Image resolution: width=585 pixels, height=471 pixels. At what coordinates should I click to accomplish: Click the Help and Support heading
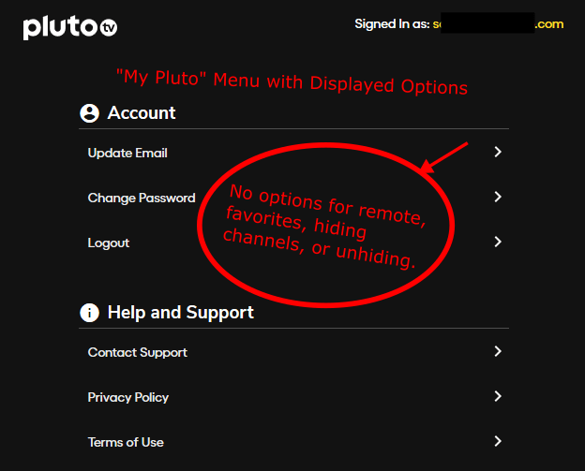click(x=181, y=312)
